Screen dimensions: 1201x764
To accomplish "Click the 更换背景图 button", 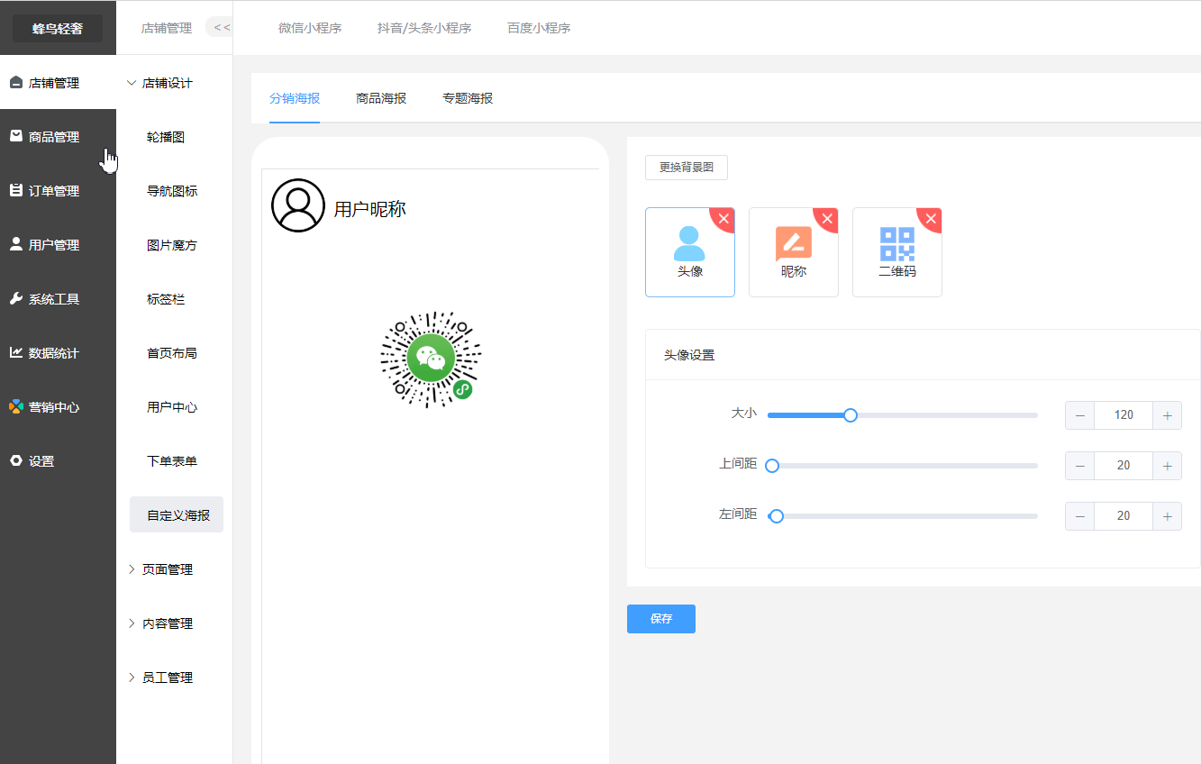I will tap(687, 168).
